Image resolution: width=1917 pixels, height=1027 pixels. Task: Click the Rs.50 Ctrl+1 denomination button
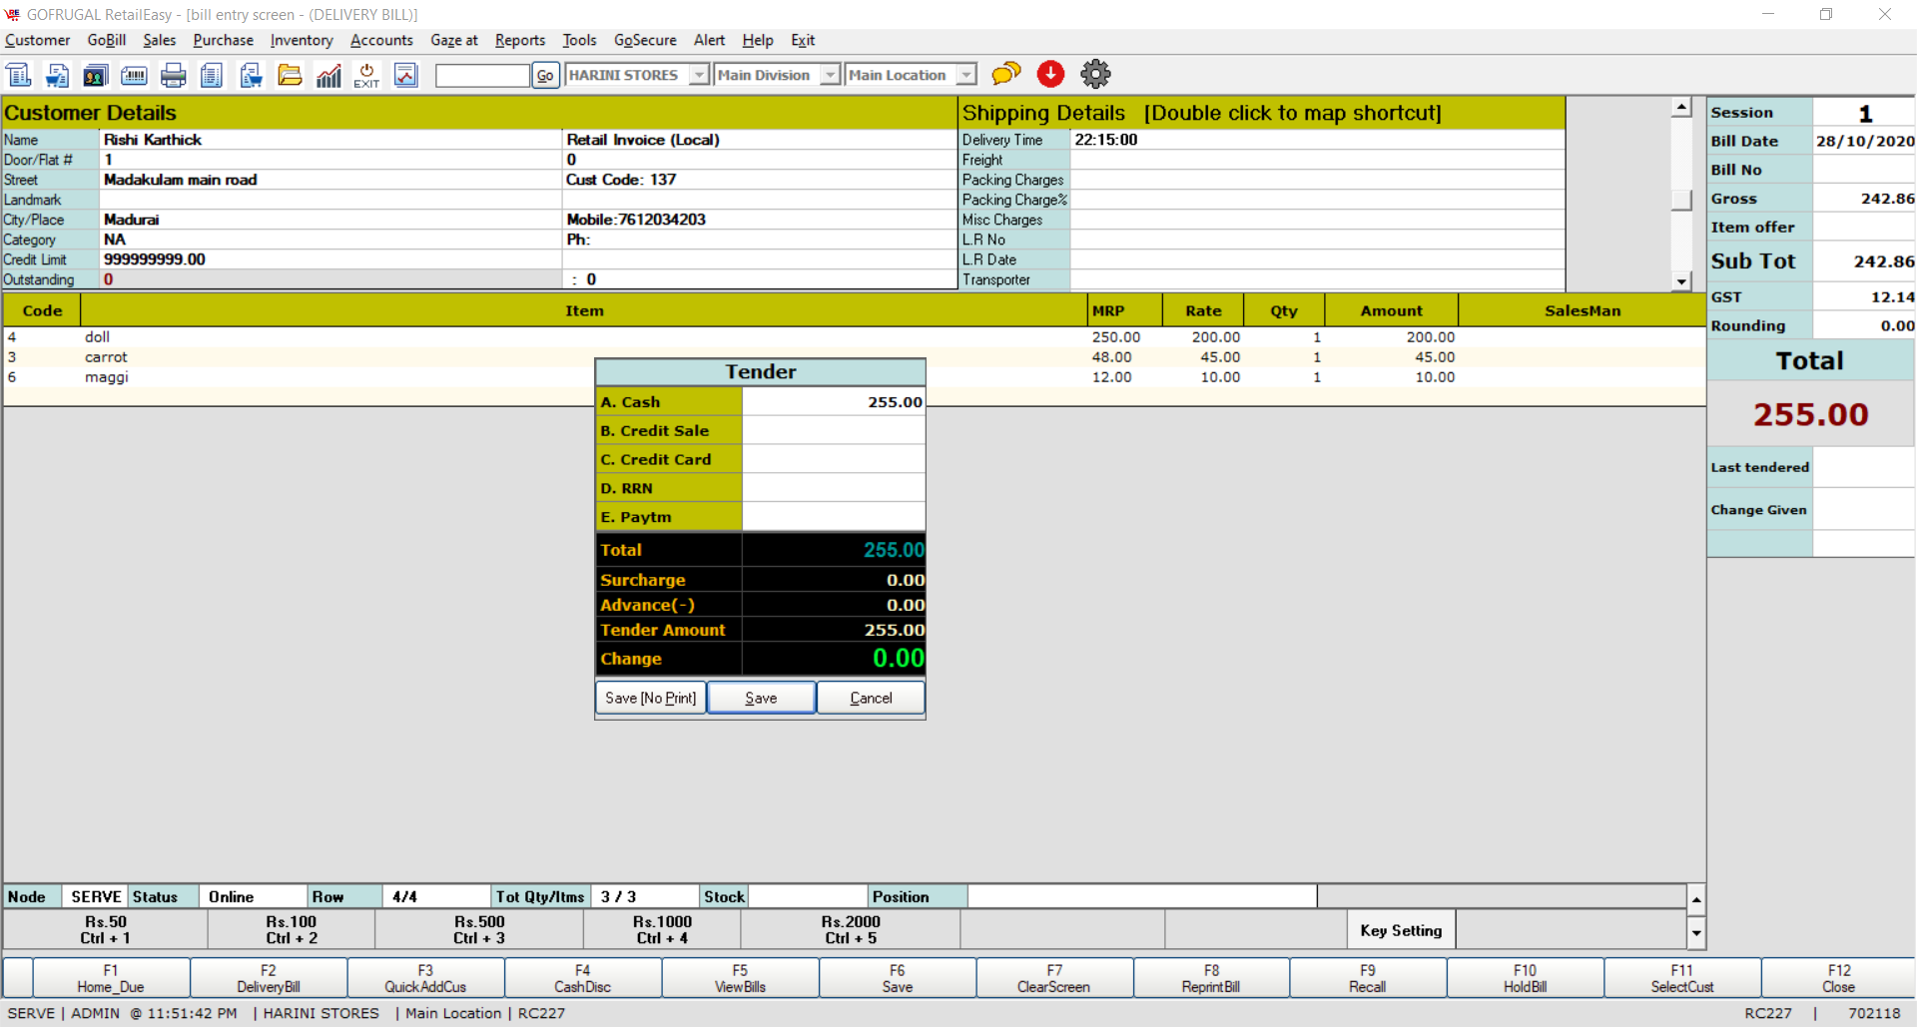click(106, 930)
